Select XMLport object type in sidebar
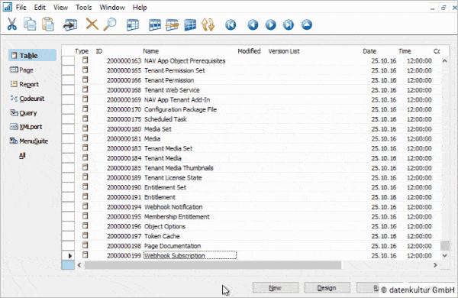The image size is (458, 298). 26,127
